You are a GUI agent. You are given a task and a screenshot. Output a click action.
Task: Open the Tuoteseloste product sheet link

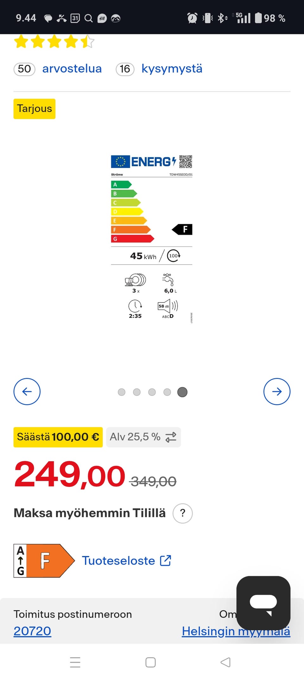pos(126,561)
